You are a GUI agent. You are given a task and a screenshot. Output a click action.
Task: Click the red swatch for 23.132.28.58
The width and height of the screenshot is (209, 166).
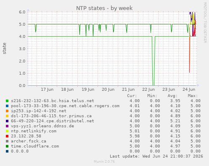7,136
